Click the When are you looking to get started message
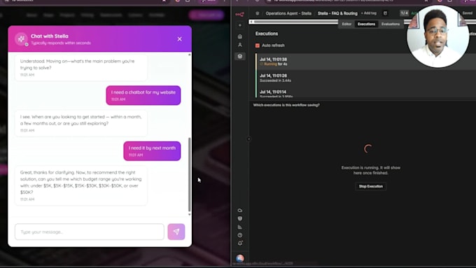This screenshot has height=268, width=476. pos(81,123)
